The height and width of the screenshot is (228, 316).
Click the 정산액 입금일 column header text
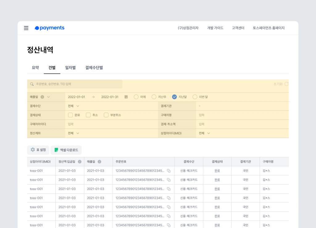67,161
